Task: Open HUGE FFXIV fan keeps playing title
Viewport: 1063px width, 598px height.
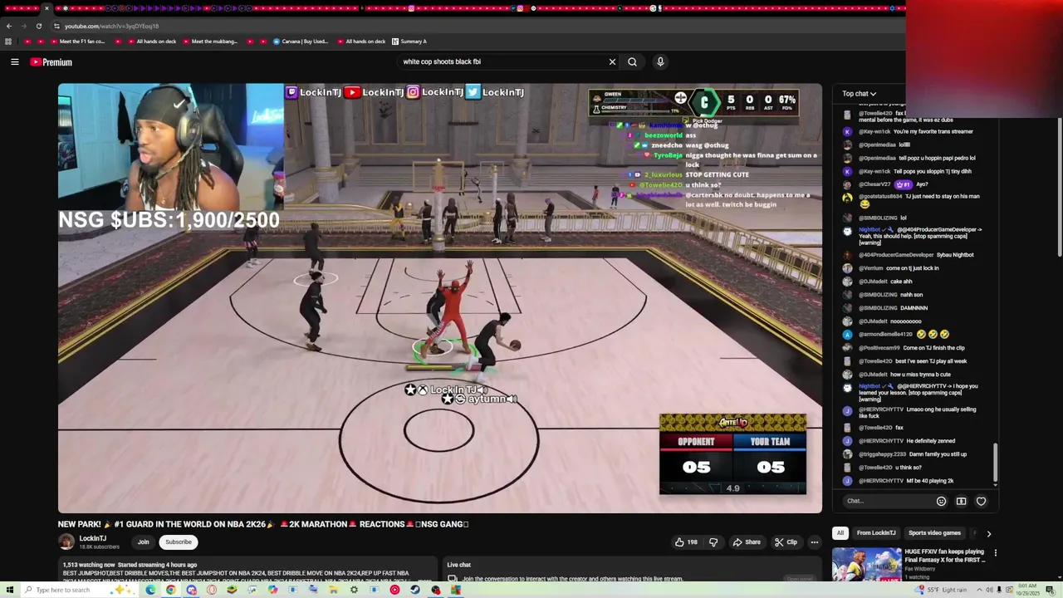Action: (x=944, y=556)
